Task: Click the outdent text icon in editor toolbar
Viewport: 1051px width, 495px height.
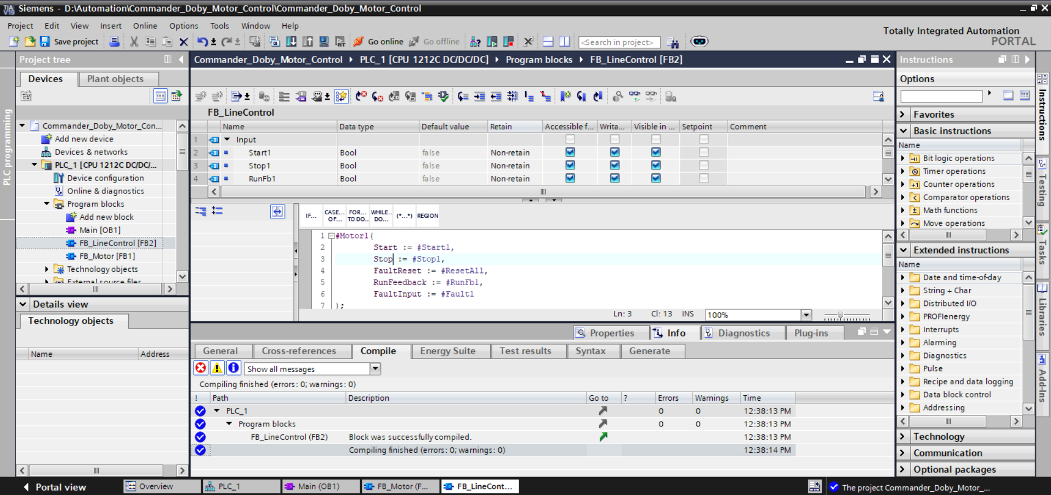Action: pyautogui.click(x=496, y=96)
